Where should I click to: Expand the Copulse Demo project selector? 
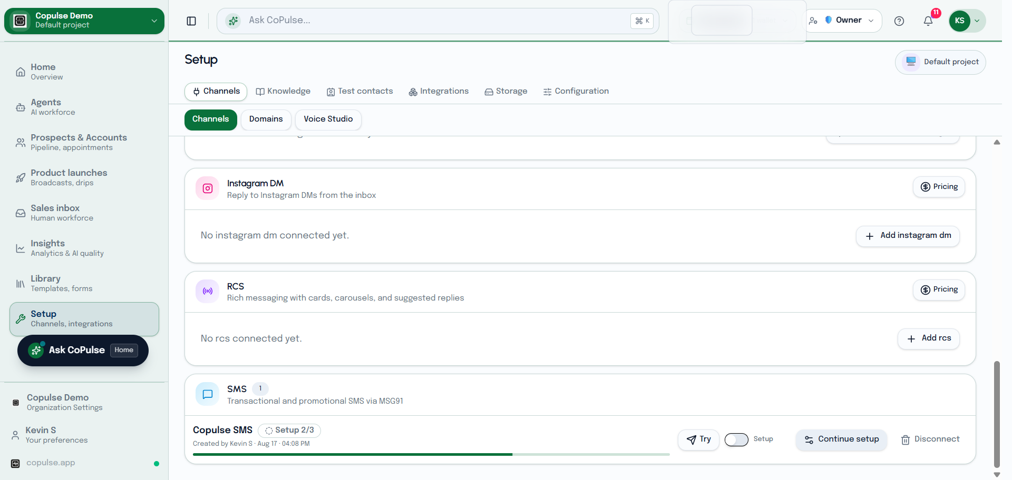click(84, 21)
